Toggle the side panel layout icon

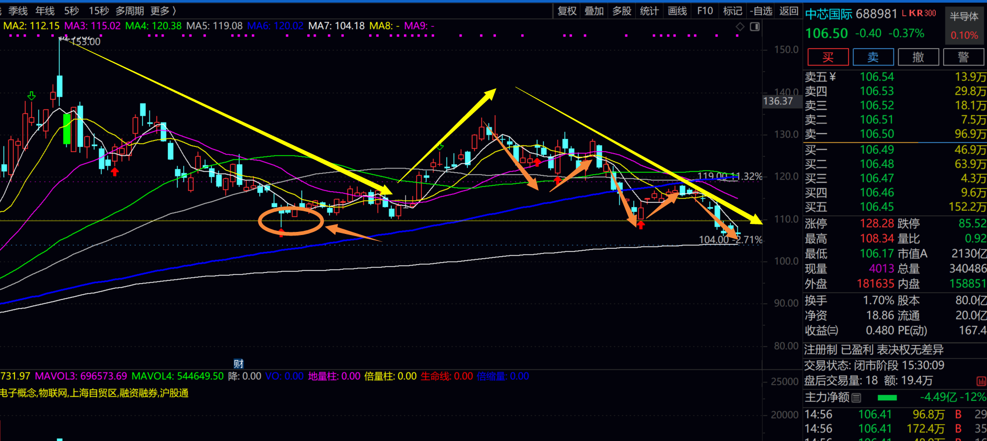point(755,26)
